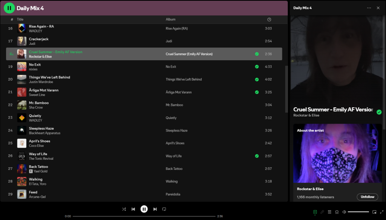Open artist Justin Wardrobe

point(41,82)
